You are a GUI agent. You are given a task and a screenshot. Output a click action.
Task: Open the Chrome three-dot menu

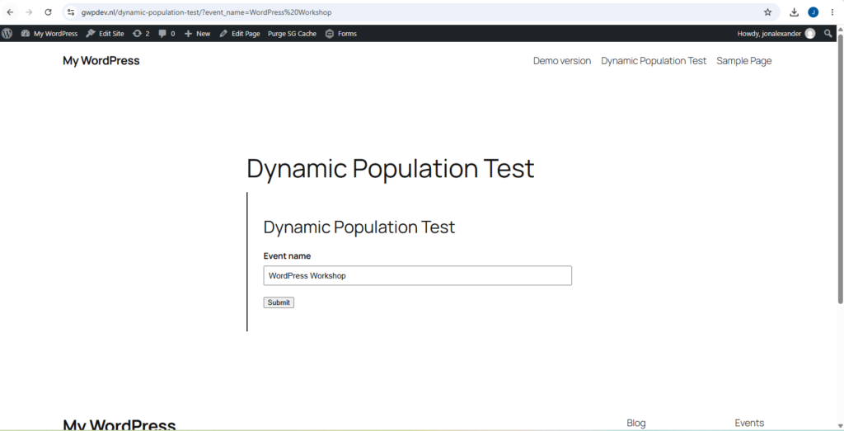(x=832, y=12)
